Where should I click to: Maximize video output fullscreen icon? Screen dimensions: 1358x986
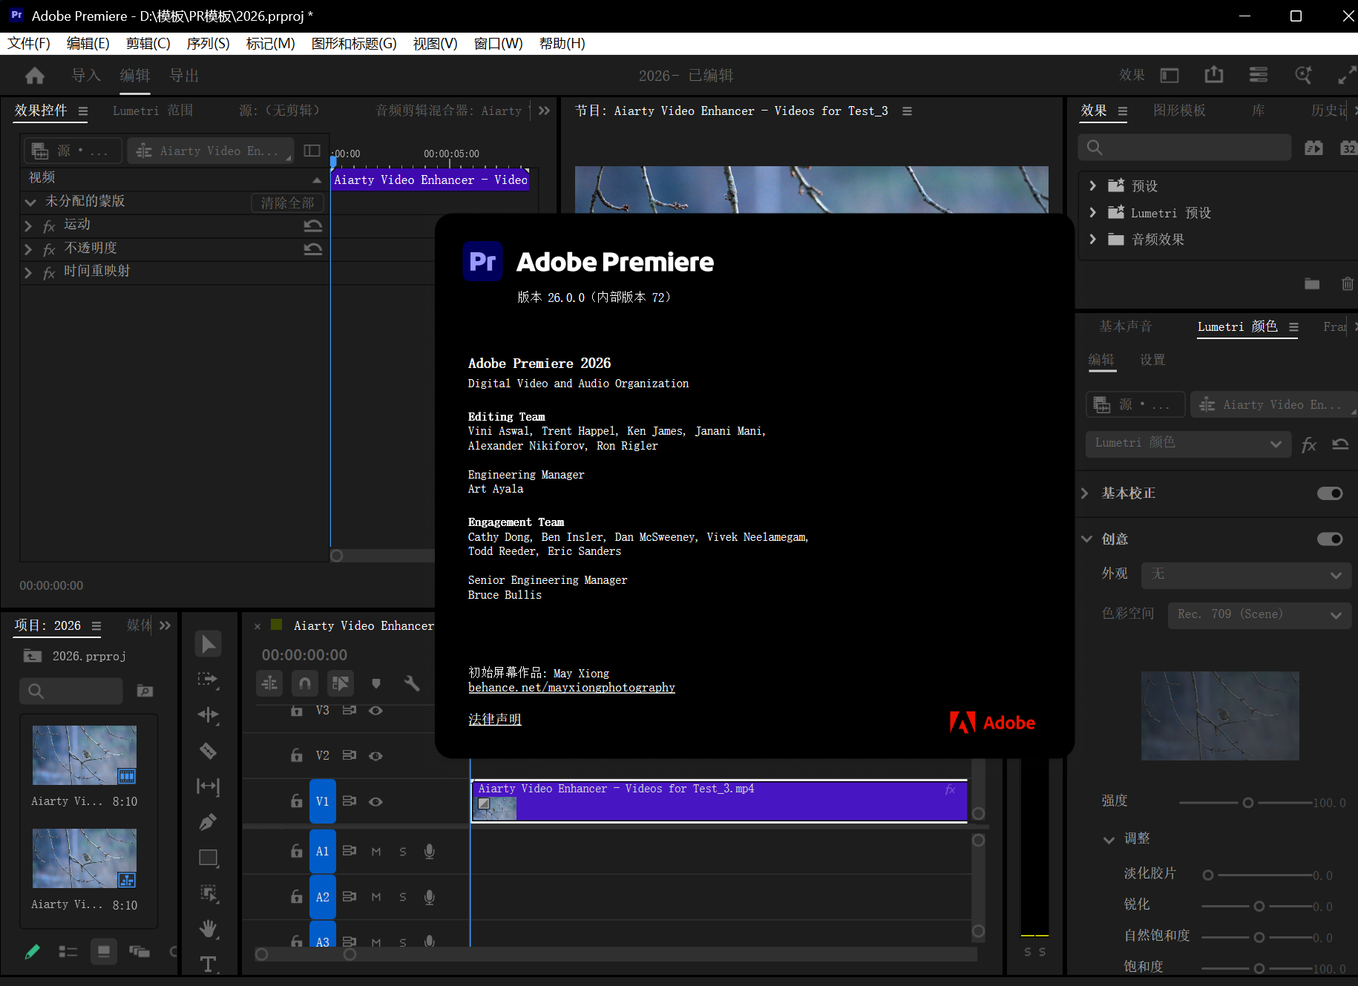coord(1347,75)
